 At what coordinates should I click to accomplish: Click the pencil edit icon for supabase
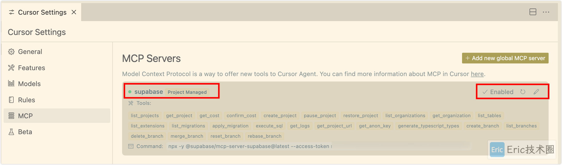536,92
